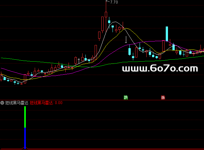
Task: Click the 0.00 indicator value readout
Action: pos(59,103)
